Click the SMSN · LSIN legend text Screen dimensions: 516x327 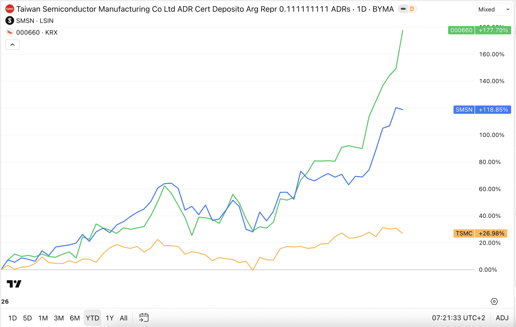tap(35, 21)
